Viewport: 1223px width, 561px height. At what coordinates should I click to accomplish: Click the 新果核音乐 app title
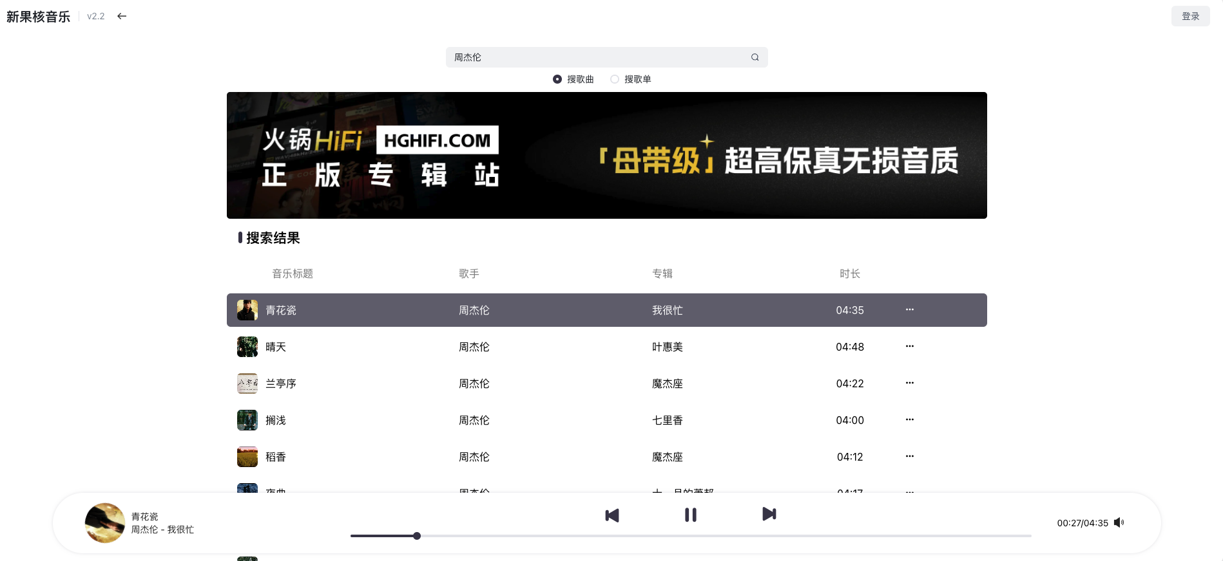[x=38, y=17]
